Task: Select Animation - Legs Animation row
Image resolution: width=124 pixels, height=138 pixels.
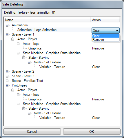Action: pos(37,30)
